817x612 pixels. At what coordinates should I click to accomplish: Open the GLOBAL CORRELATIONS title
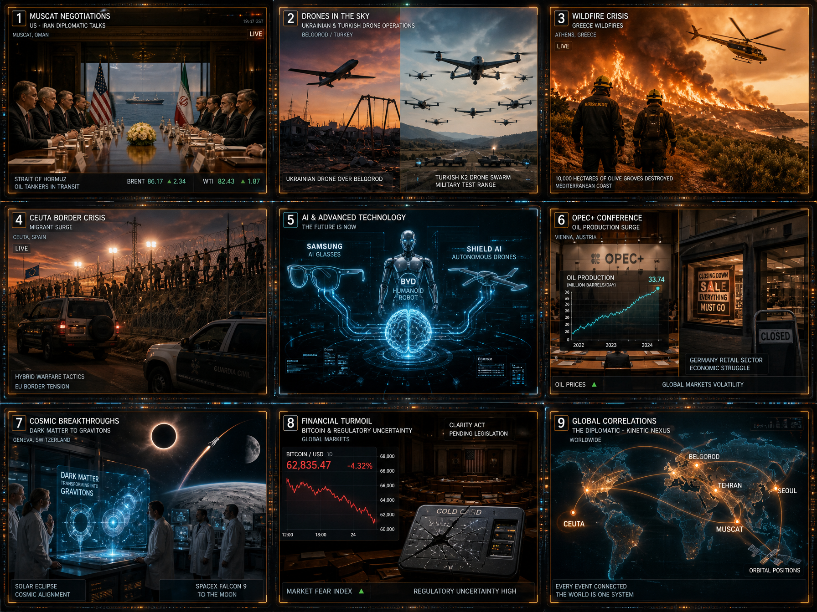pos(614,421)
